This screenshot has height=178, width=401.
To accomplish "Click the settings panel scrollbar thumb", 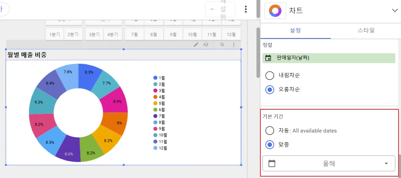I will (399, 166).
